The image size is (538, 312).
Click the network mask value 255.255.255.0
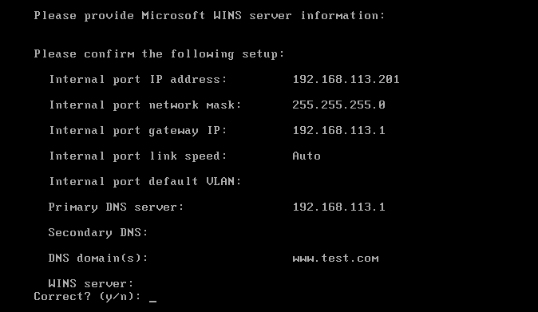[x=338, y=105]
